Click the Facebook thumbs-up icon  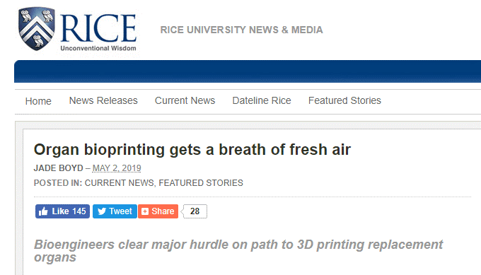pyautogui.click(x=43, y=211)
